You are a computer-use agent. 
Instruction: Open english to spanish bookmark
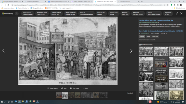[66, 8]
